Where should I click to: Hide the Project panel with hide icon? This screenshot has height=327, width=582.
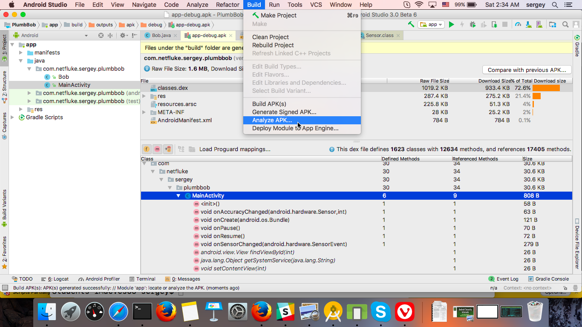pos(134,35)
